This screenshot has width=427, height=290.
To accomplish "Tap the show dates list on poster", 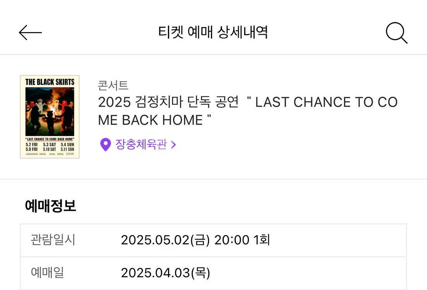I will click(50, 147).
